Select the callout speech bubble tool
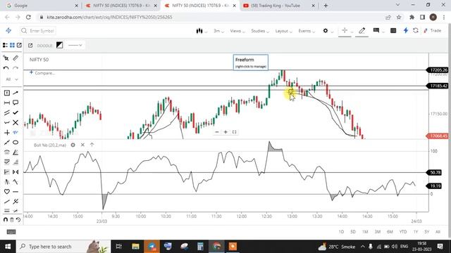 point(16,103)
